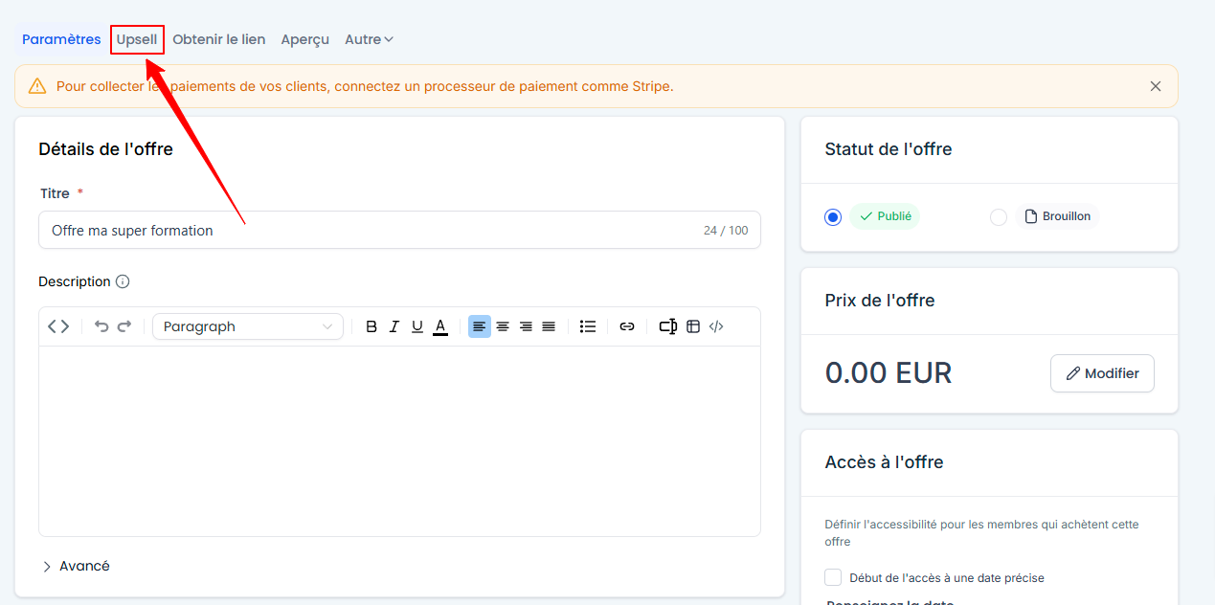Image resolution: width=1215 pixels, height=605 pixels.
Task: Justify the text
Action: (x=549, y=326)
